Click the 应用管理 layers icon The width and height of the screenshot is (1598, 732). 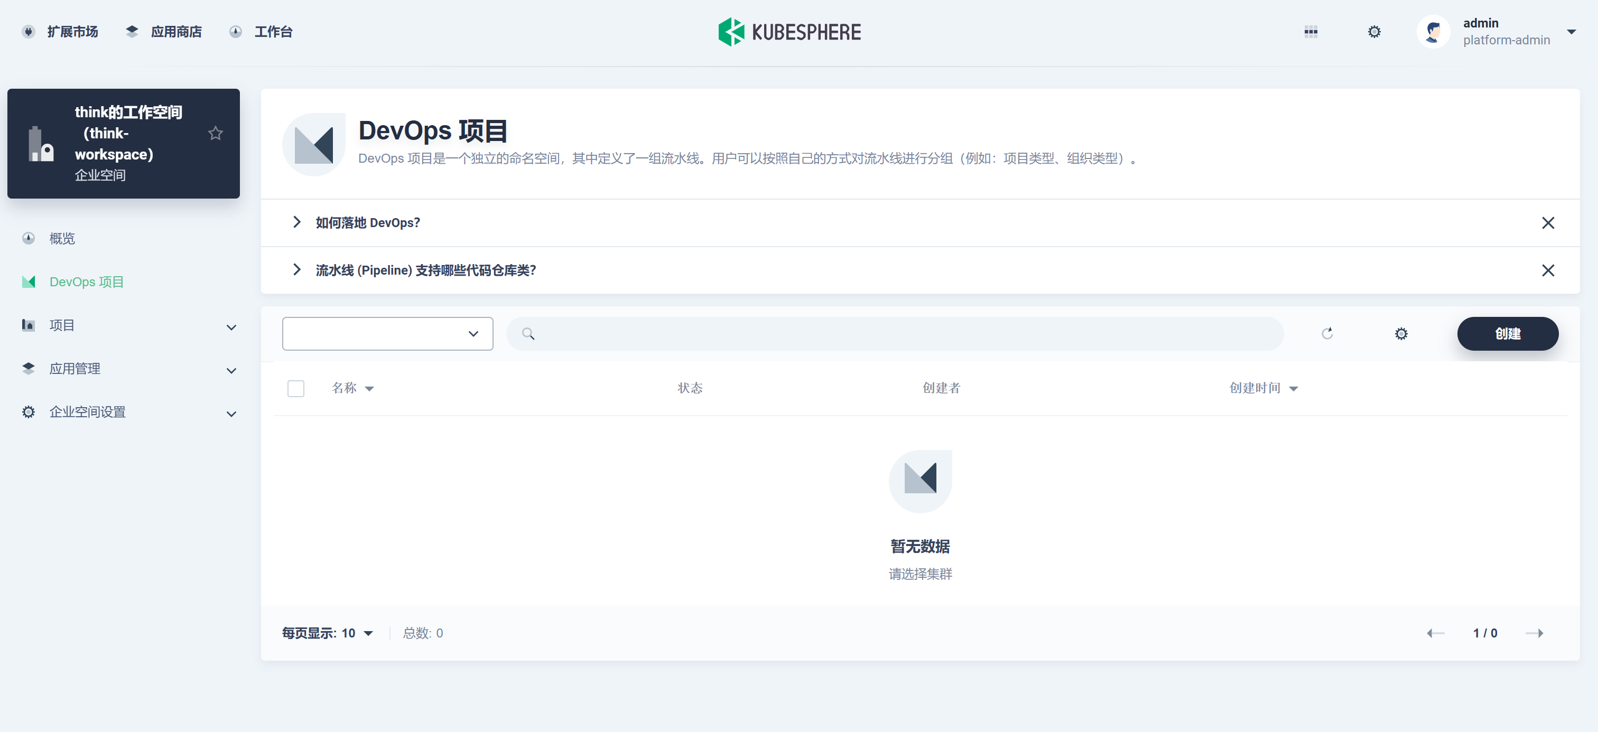tap(29, 368)
